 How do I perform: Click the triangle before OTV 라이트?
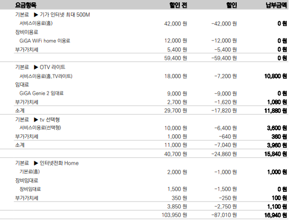[x=36, y=67]
